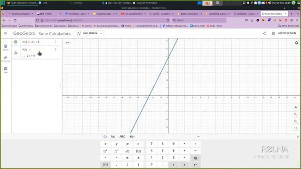301x169 pixels.
Task: Open a new Firefox tab
Action: click(x=292, y=14)
